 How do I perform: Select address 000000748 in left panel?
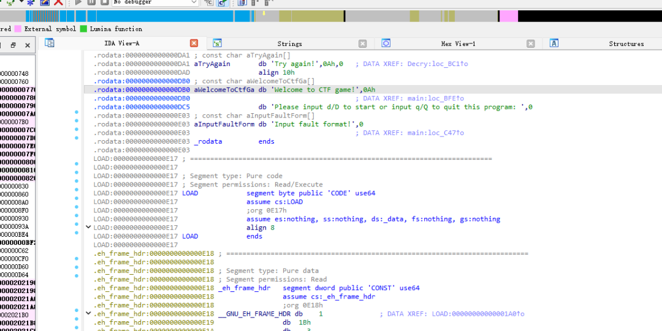click(14, 73)
